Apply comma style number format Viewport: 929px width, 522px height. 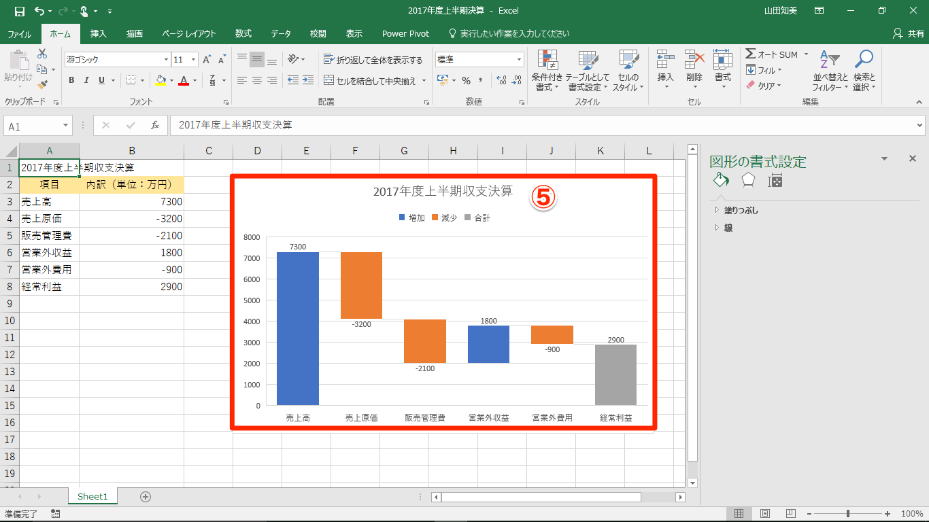click(481, 80)
